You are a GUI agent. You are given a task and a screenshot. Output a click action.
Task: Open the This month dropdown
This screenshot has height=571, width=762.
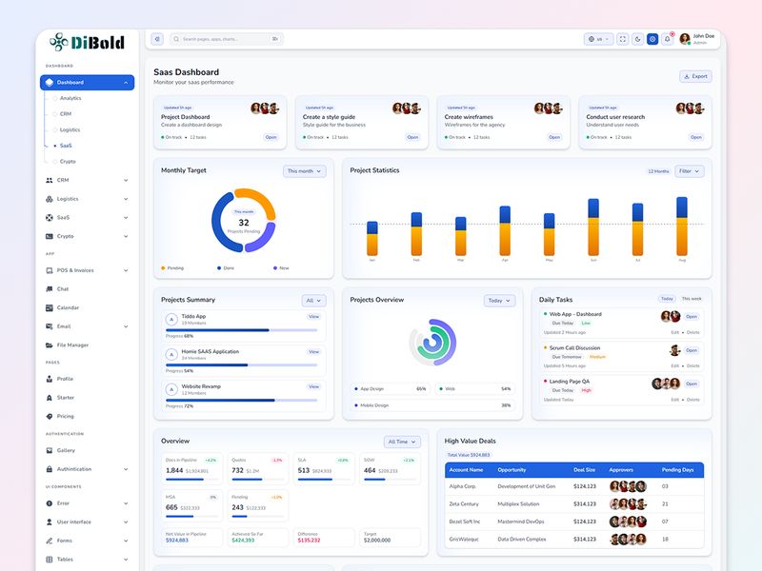[305, 171]
